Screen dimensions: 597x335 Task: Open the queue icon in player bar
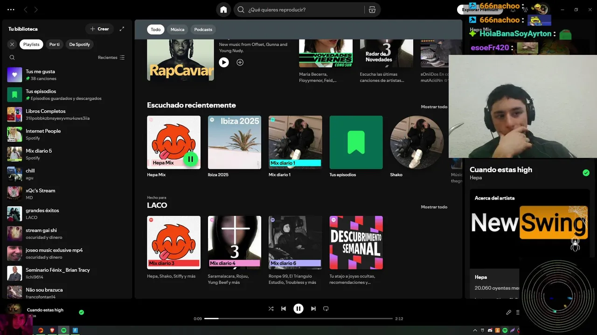pyautogui.click(x=518, y=312)
